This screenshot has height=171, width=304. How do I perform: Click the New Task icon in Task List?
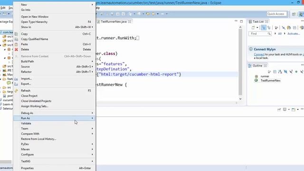pos(253,28)
